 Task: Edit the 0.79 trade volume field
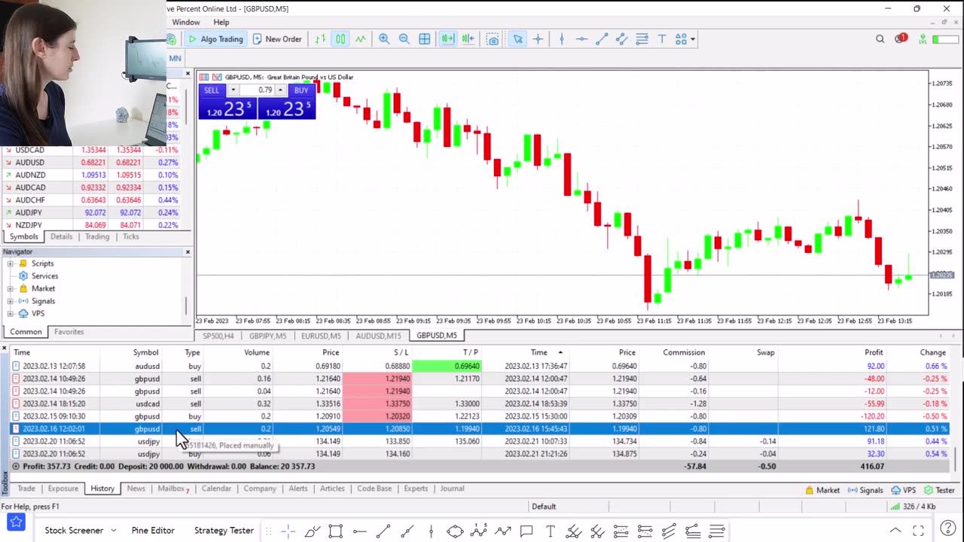coord(257,90)
